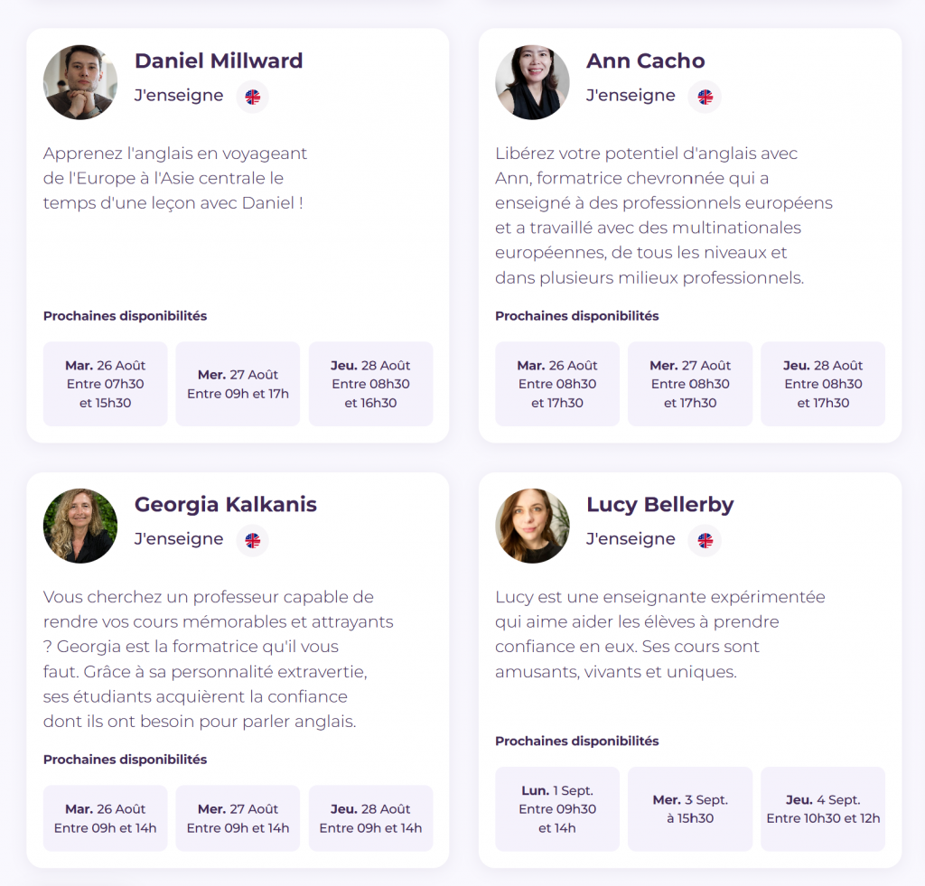Open the Daniel Millward name link

pos(219,61)
